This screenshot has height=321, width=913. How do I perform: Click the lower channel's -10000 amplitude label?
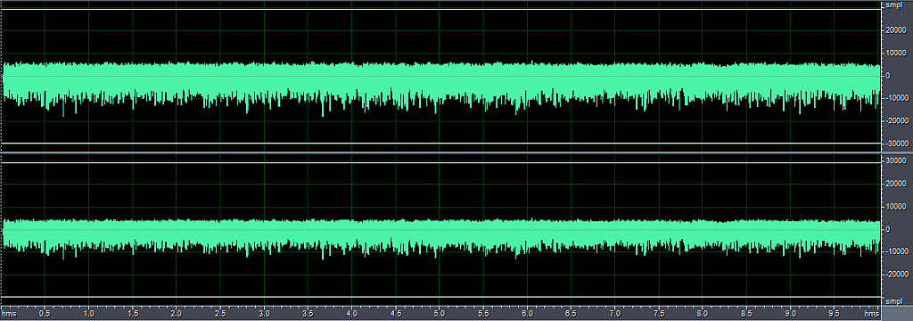[x=895, y=251]
